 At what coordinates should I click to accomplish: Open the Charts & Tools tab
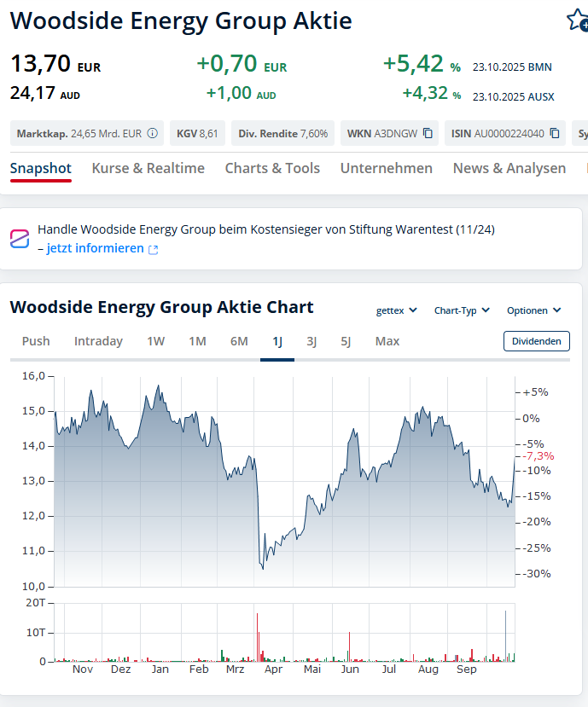[x=272, y=168]
